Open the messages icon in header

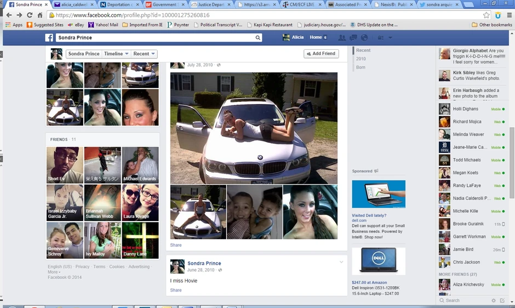(x=353, y=38)
